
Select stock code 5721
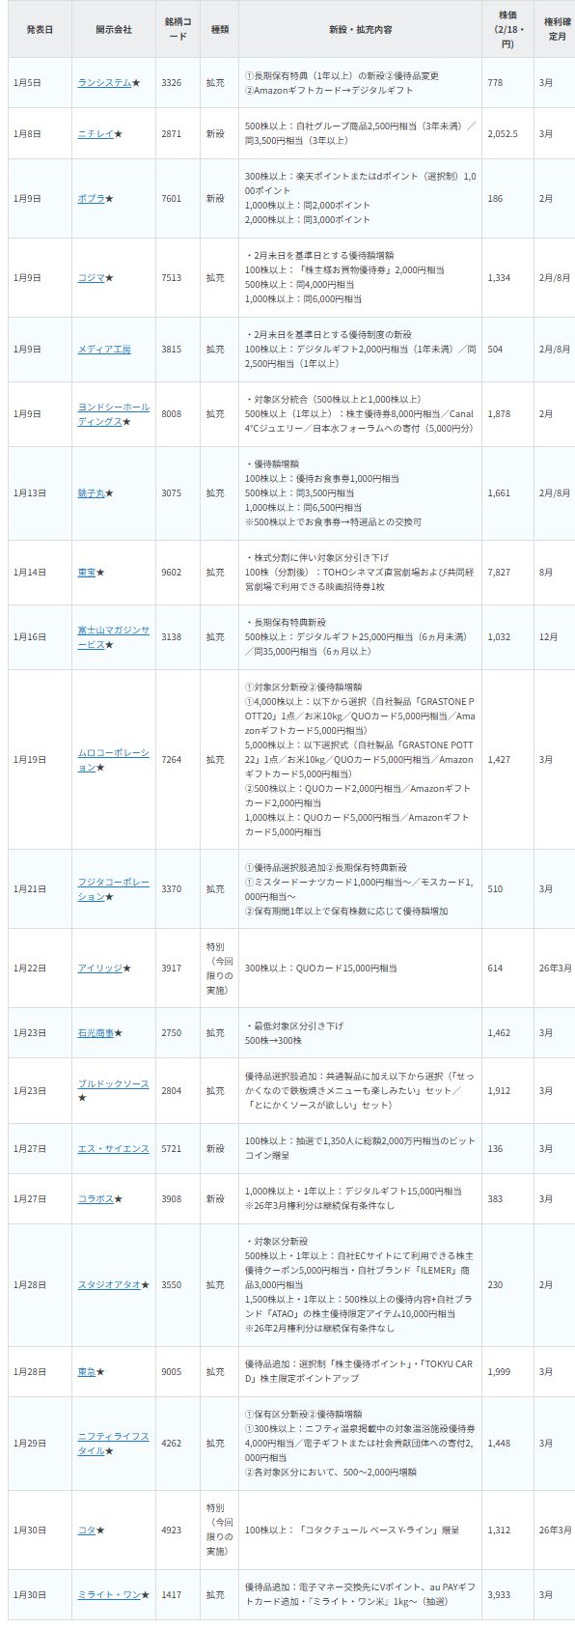tap(172, 1149)
